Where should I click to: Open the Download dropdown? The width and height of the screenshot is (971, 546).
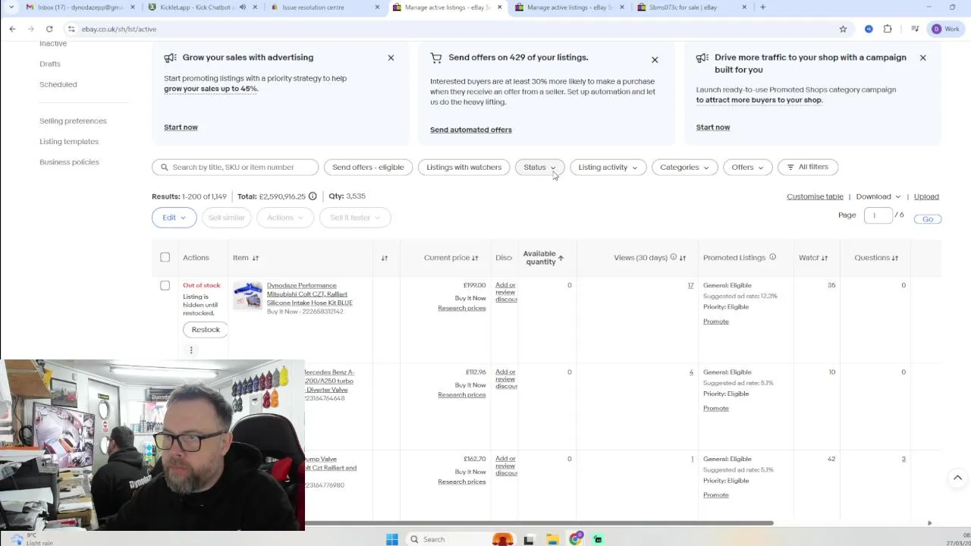(878, 196)
